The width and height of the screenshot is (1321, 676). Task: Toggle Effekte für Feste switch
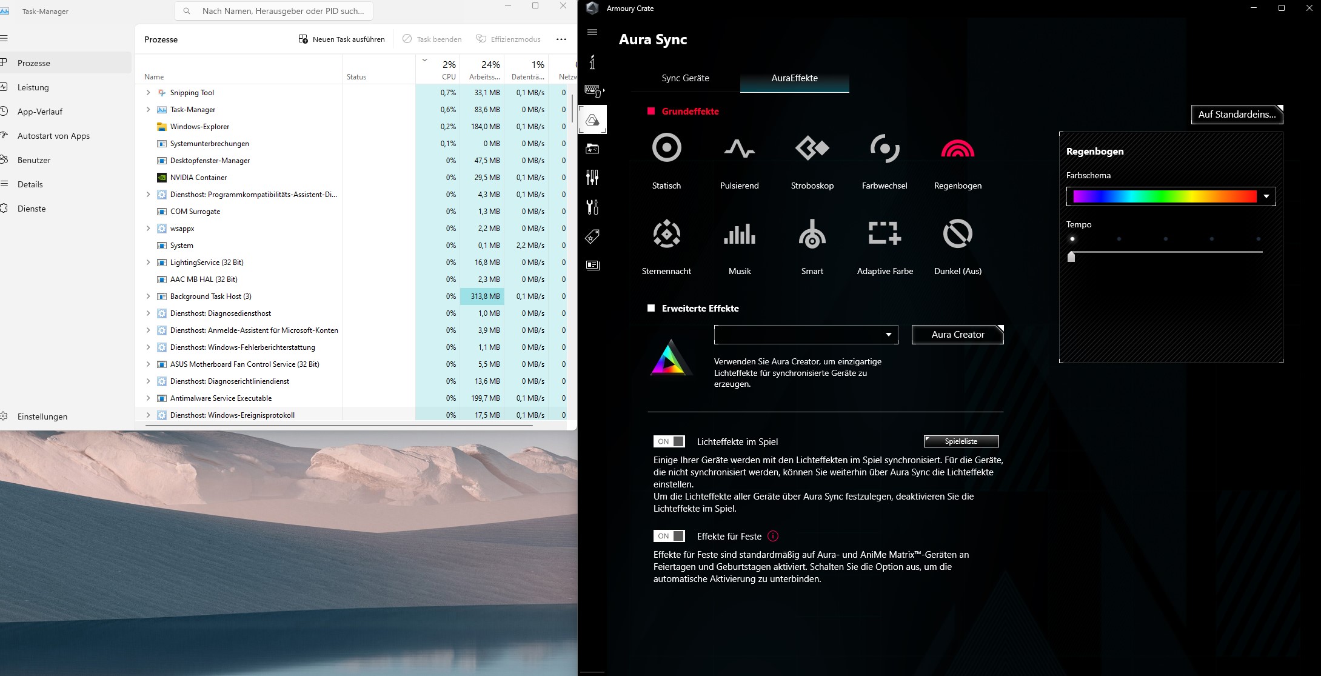[669, 536]
